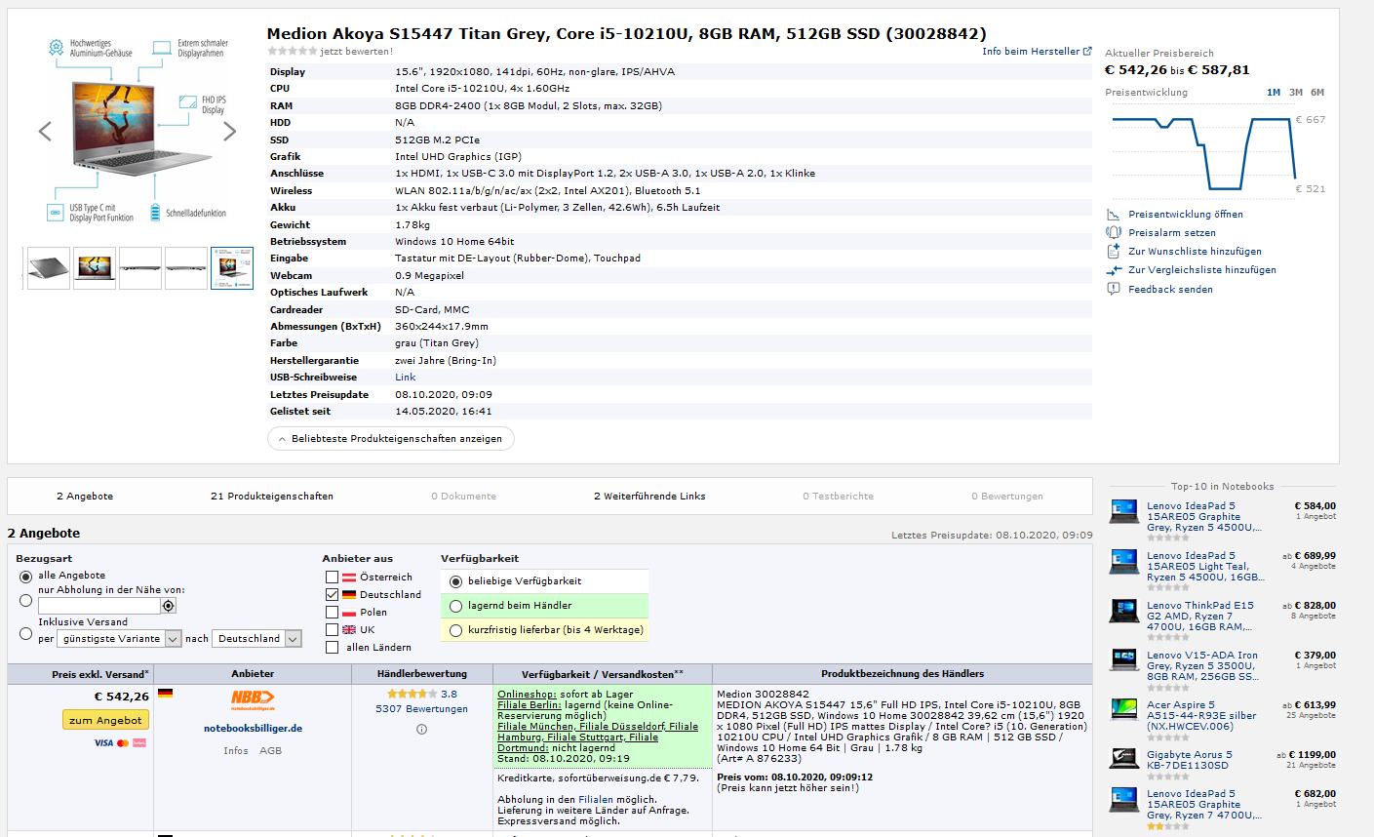Open the 2 Angebote tab
This screenshot has height=837, width=1374.
pyautogui.click(x=85, y=497)
